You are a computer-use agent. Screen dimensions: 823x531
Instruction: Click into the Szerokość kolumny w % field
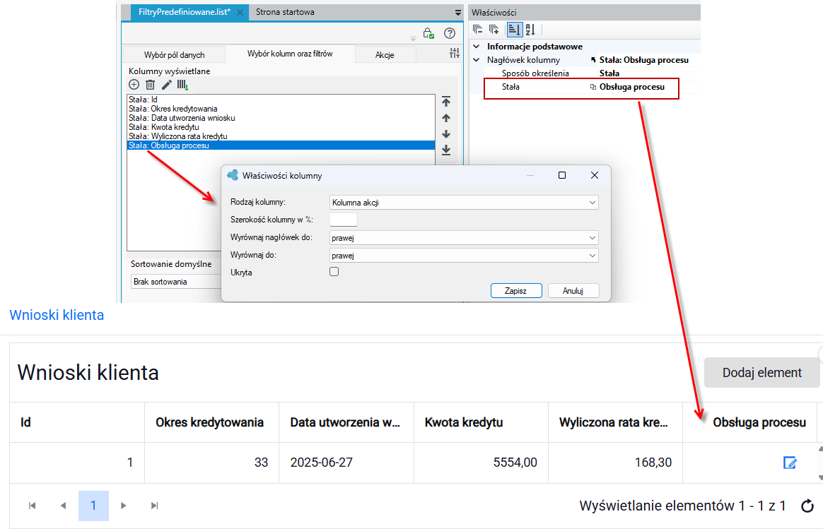point(343,220)
